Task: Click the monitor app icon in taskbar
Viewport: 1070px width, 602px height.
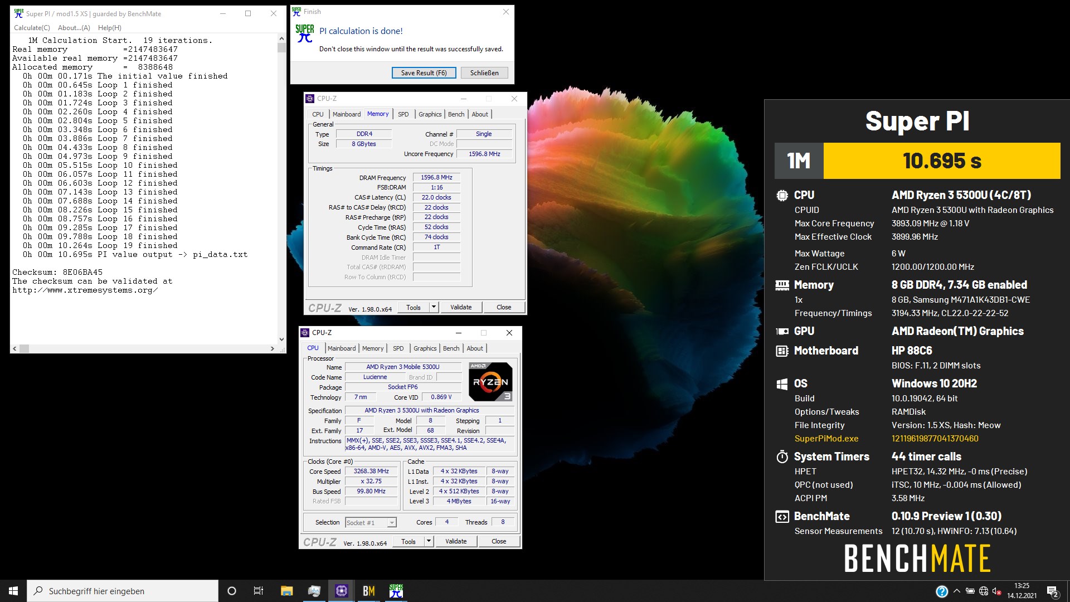Action: coord(314,591)
